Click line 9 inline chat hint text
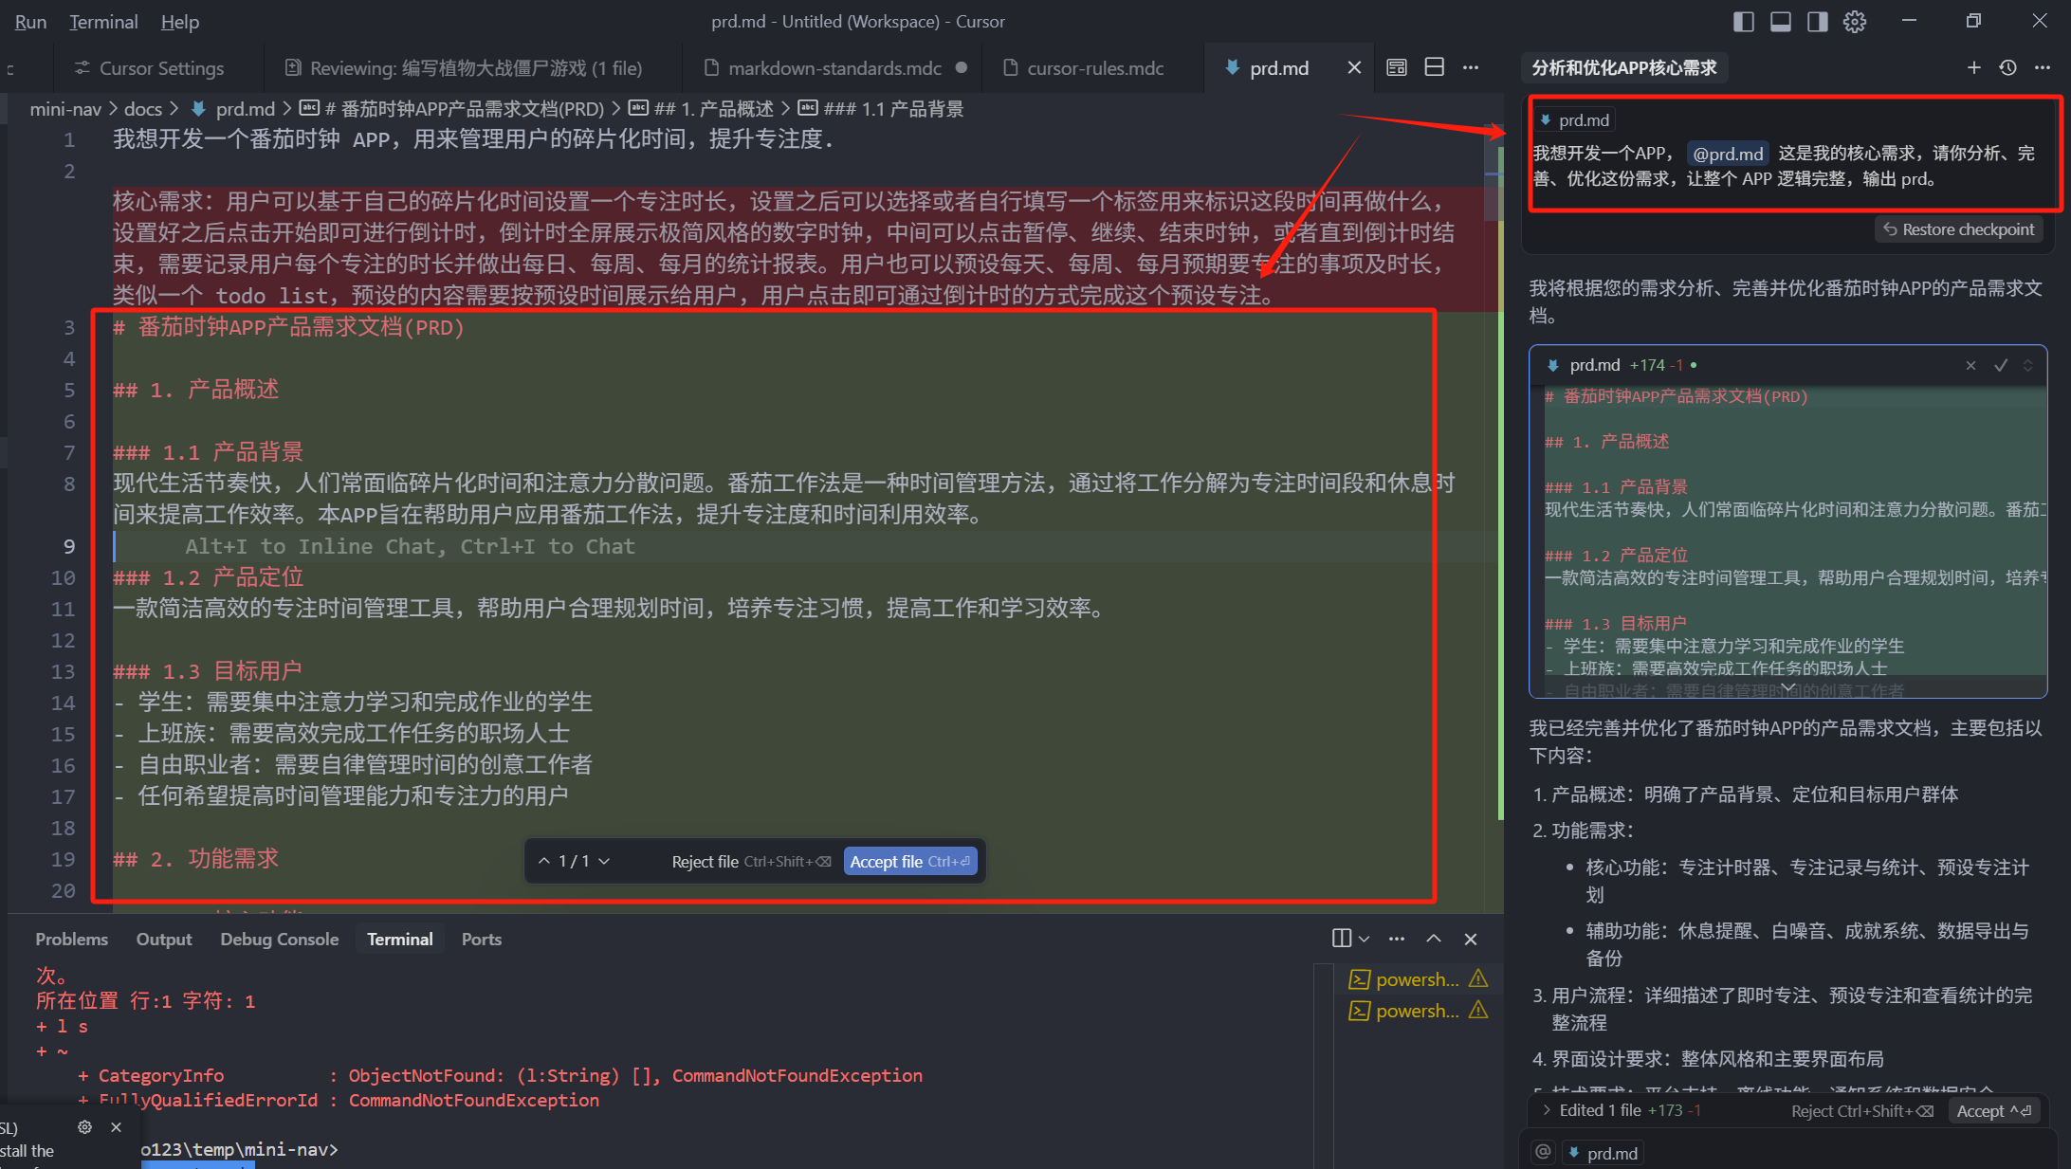This screenshot has height=1169, width=2071. pos(410,546)
